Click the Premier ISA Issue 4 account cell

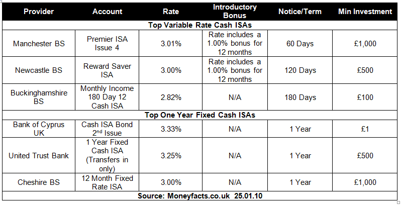pos(107,44)
